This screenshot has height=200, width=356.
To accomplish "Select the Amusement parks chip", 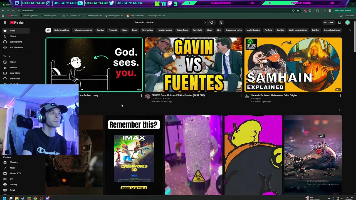I will tap(234, 30).
